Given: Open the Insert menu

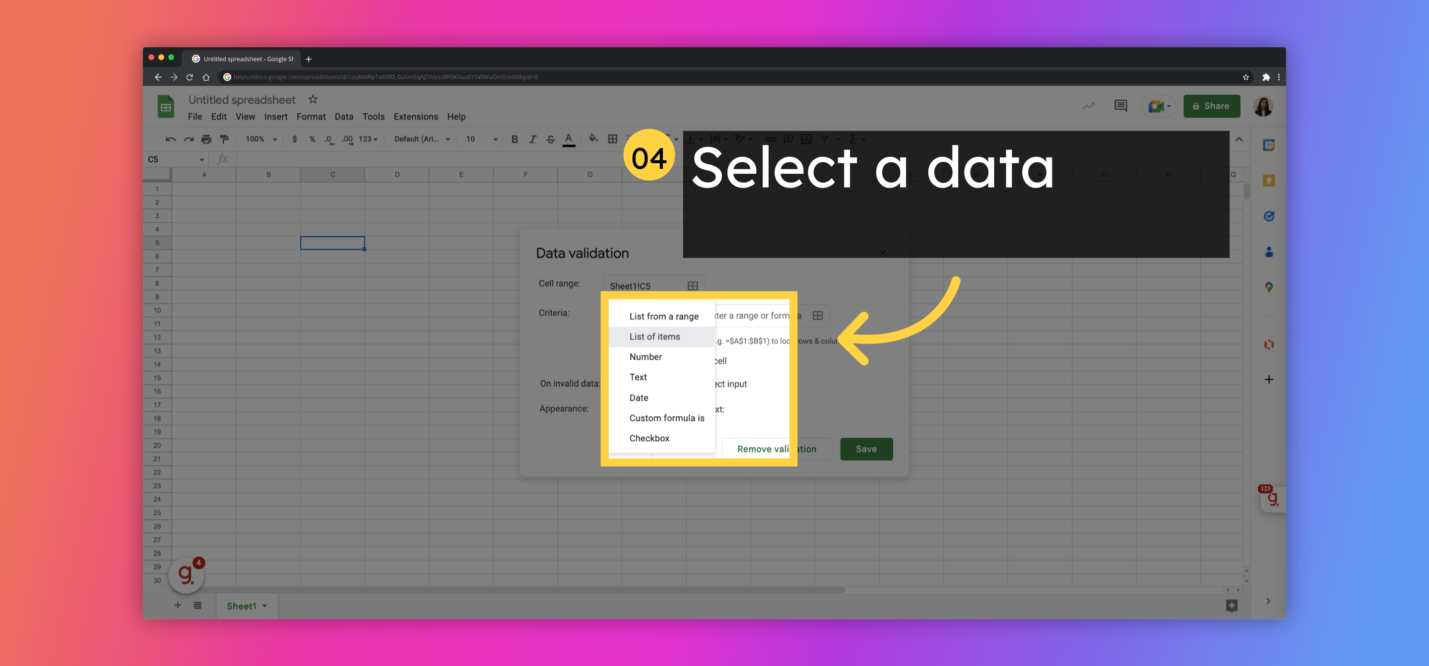Looking at the screenshot, I should tap(276, 117).
